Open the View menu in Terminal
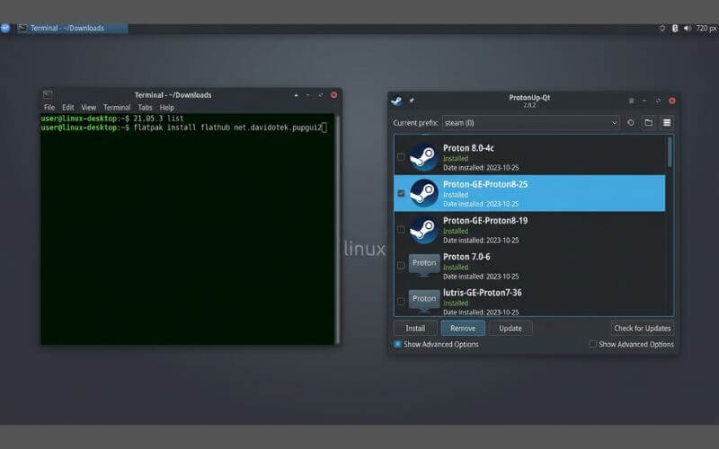Viewport: 719px width, 449px height. (x=88, y=108)
